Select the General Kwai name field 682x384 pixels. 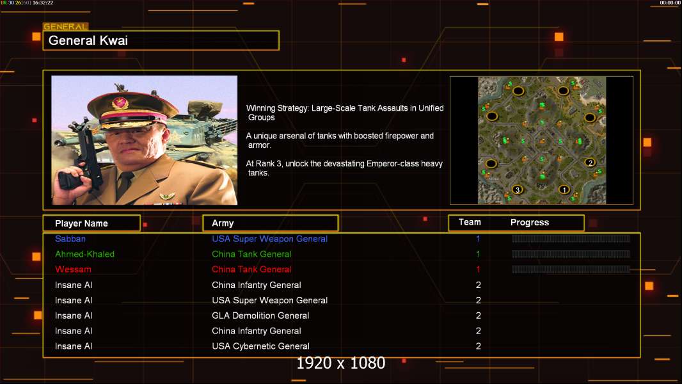click(x=161, y=40)
